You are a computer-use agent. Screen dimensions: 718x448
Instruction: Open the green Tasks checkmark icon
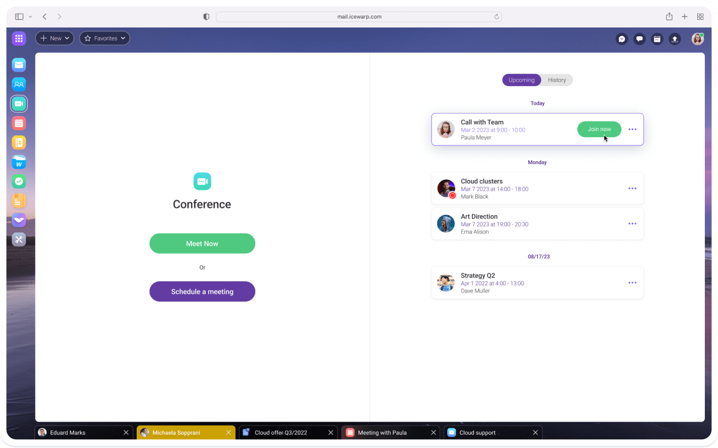tap(19, 182)
